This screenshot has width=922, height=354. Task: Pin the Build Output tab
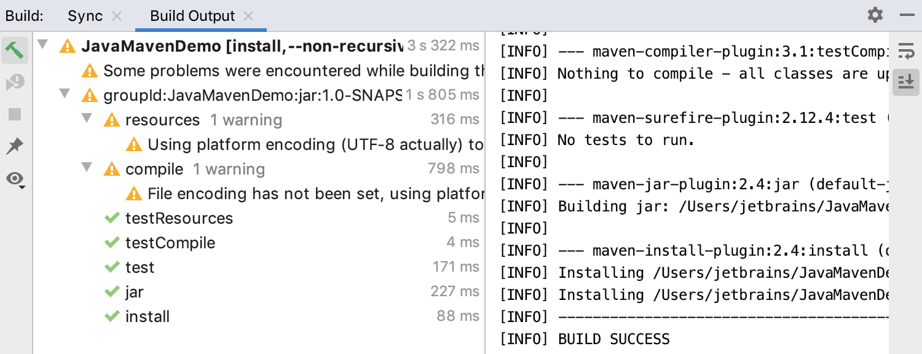click(14, 146)
